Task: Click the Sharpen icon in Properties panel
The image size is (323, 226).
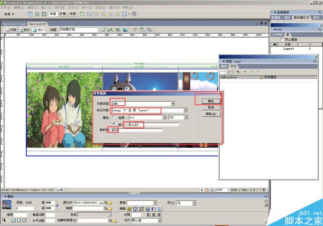Action: pyautogui.click(x=159, y=209)
